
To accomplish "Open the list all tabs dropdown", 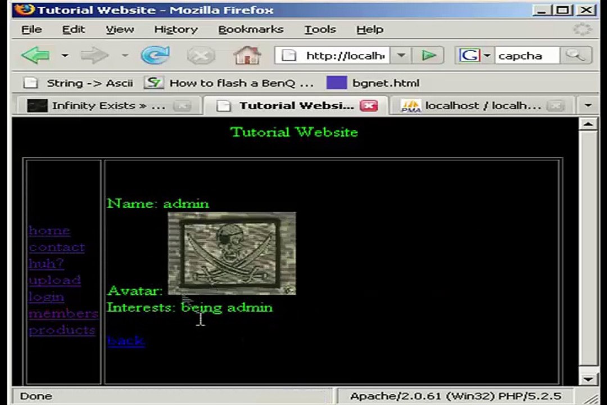I will [x=588, y=105].
